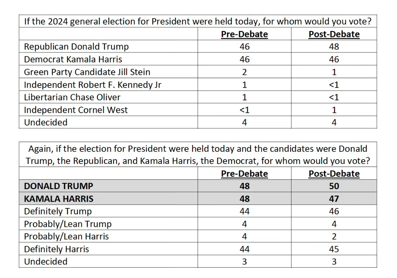Click Independent Robert F. Kennedy Jr row

pyautogui.click(x=198, y=84)
